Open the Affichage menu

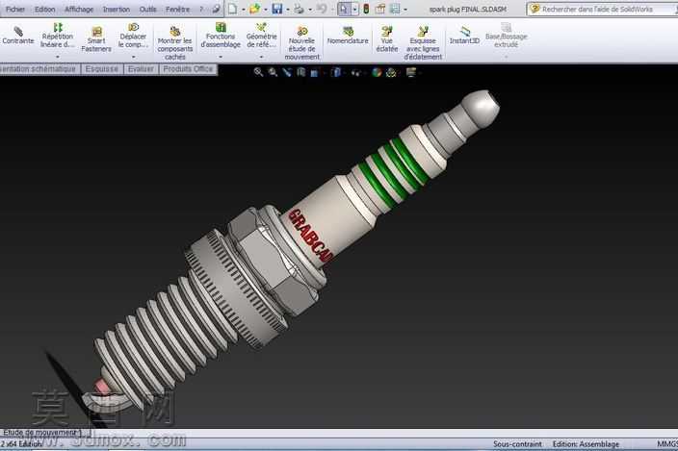pyautogui.click(x=79, y=9)
